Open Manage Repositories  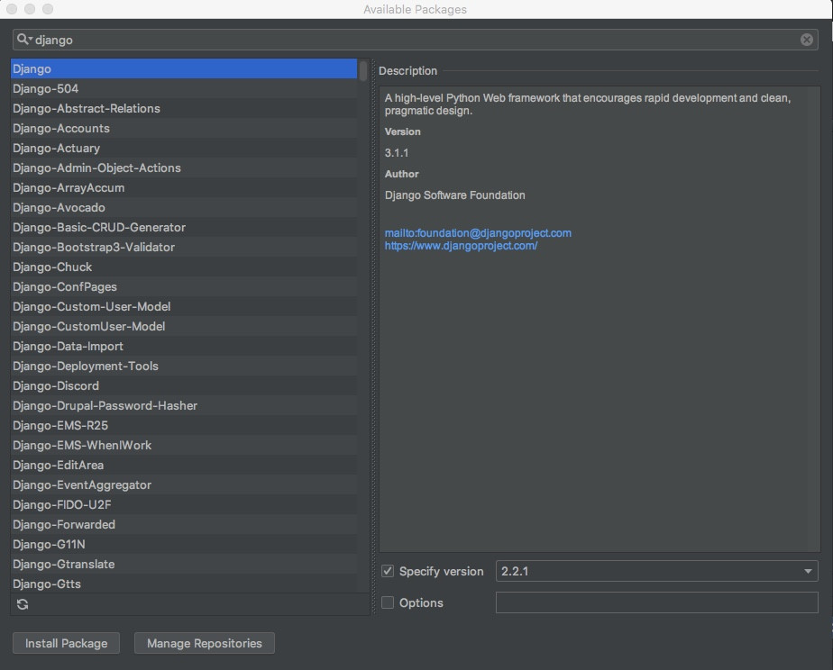(x=205, y=643)
